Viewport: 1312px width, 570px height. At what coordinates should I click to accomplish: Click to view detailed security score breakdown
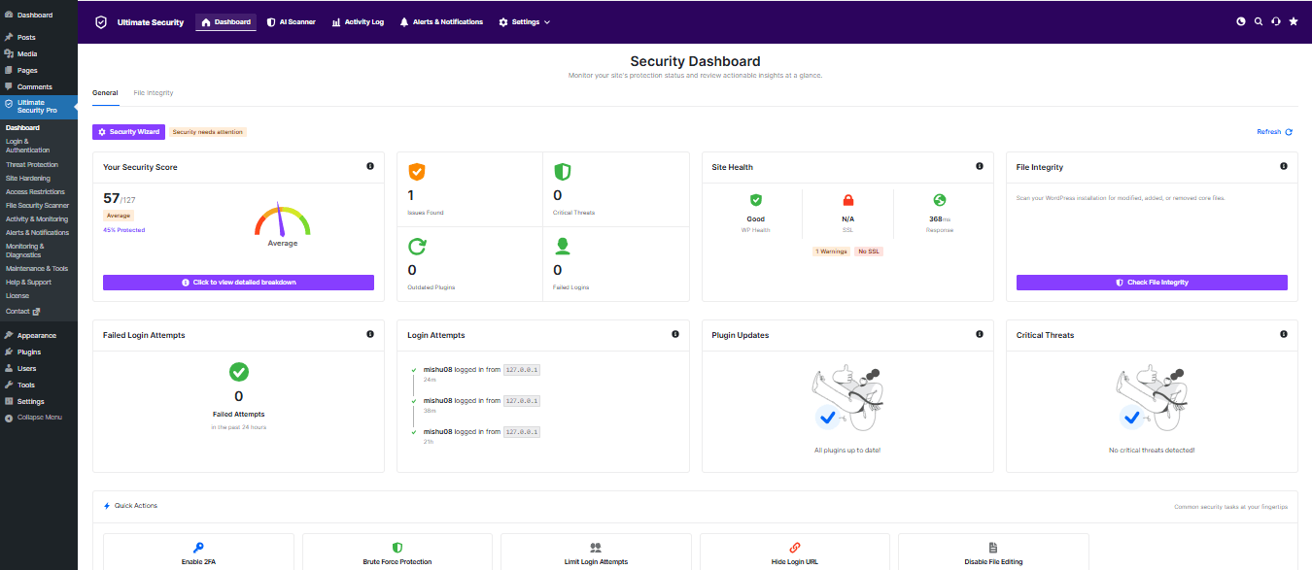click(x=238, y=282)
